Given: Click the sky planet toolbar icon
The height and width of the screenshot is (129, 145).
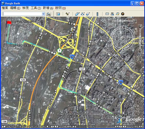Looking at the screenshot, I should click(x=123, y=14).
